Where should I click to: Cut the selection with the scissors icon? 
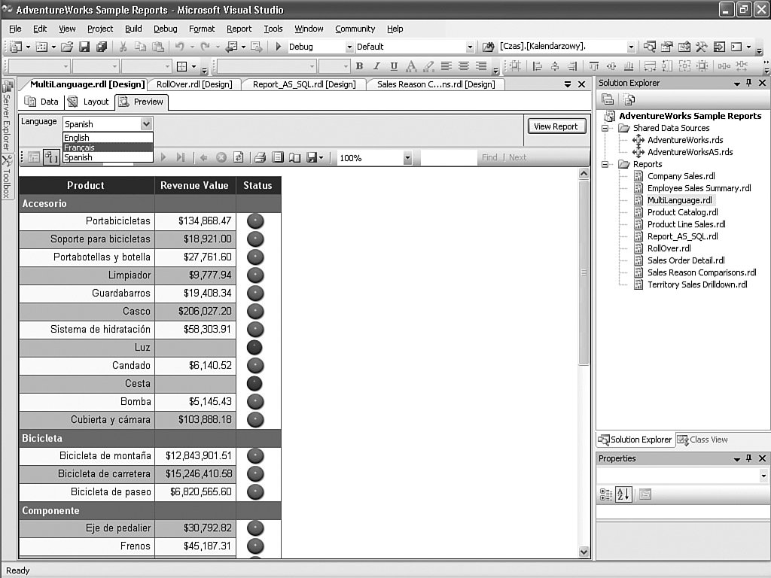[x=123, y=47]
